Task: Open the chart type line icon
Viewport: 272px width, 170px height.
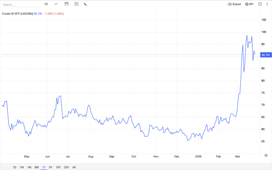Action: point(56,4)
